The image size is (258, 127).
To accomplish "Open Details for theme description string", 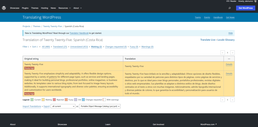I will click(229, 74).
